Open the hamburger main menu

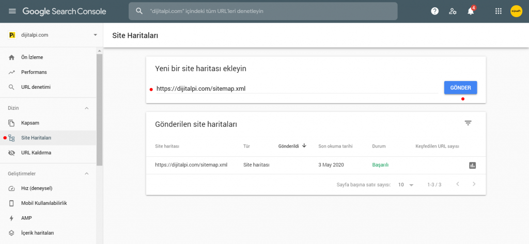[12, 11]
